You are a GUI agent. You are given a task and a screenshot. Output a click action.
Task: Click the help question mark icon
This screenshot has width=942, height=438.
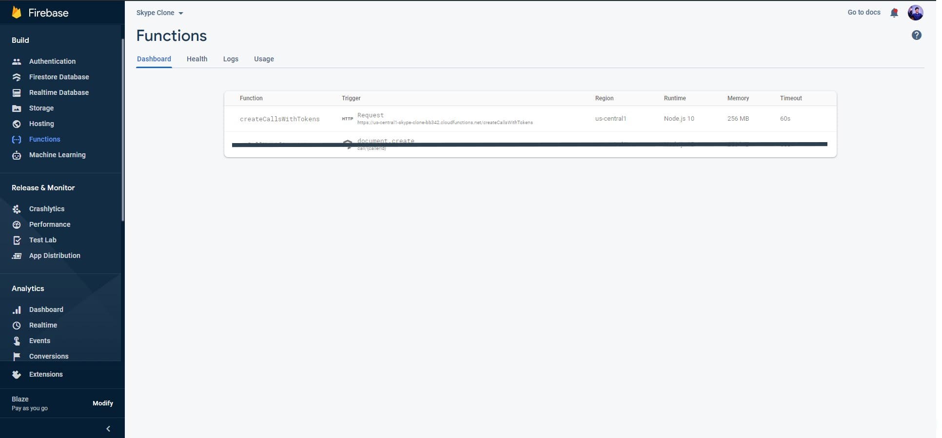point(916,35)
